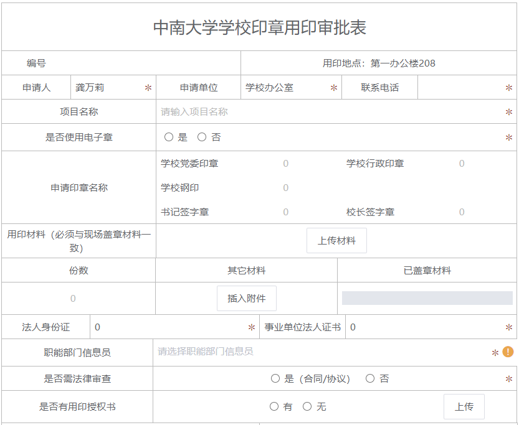Select 无 for 是否有用印授权书
The width and height of the screenshot is (519, 425).
pos(307,406)
